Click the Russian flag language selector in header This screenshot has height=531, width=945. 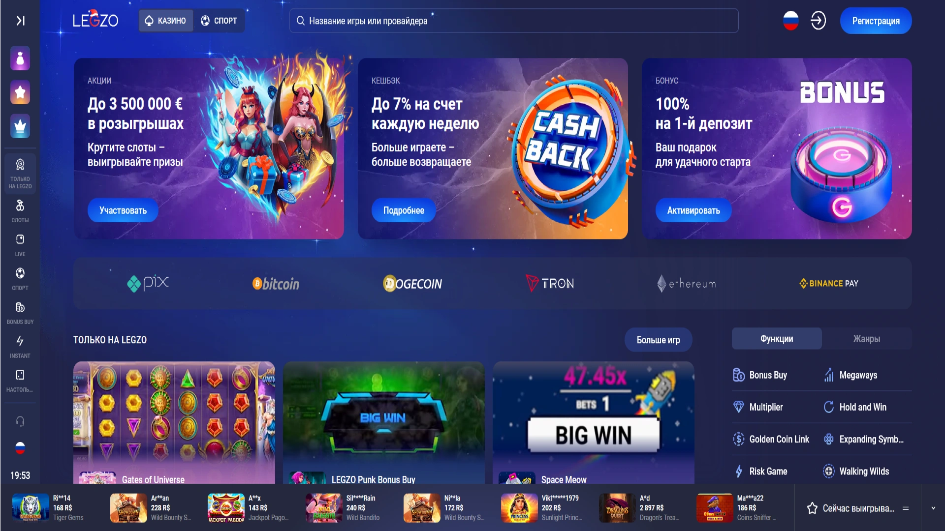790,21
